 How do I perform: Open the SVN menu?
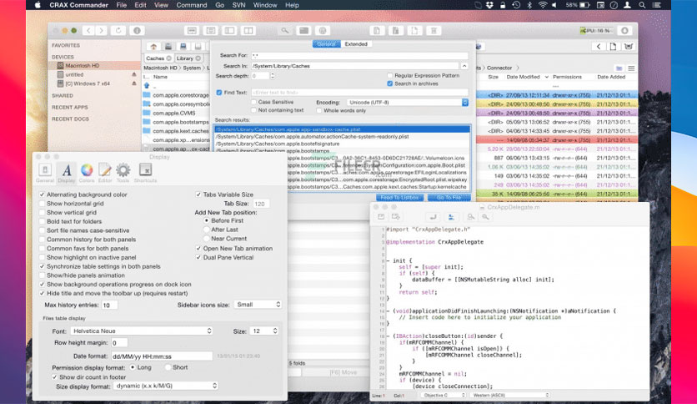238,5
